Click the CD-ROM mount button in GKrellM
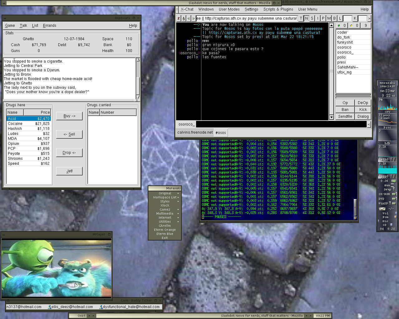 [394, 194]
